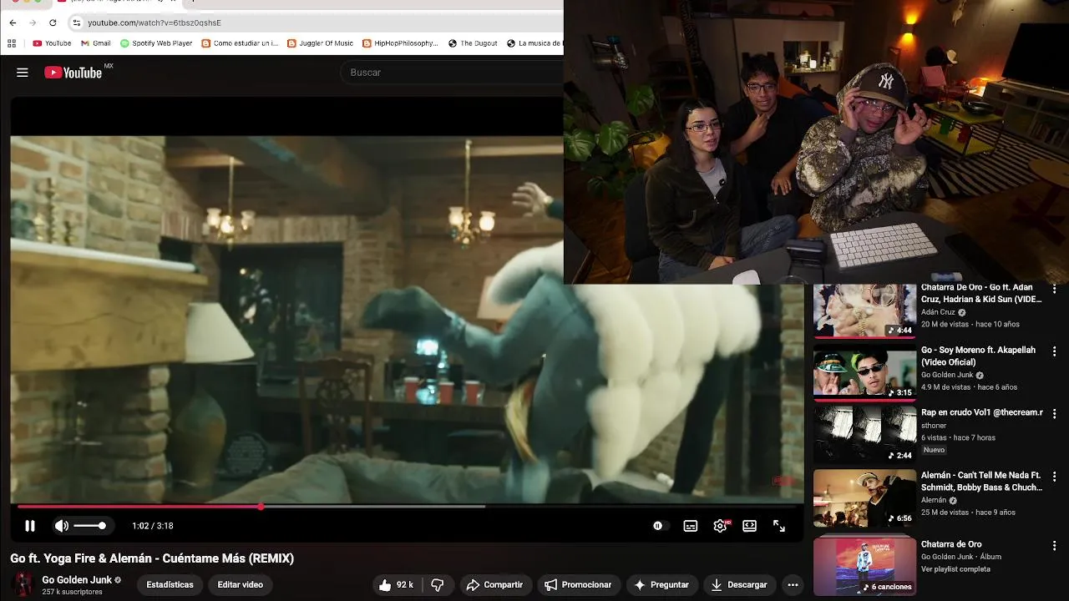Image resolution: width=1069 pixels, height=601 pixels.
Task: Open the YouTube hamburger guide menu
Action: pos(23,73)
